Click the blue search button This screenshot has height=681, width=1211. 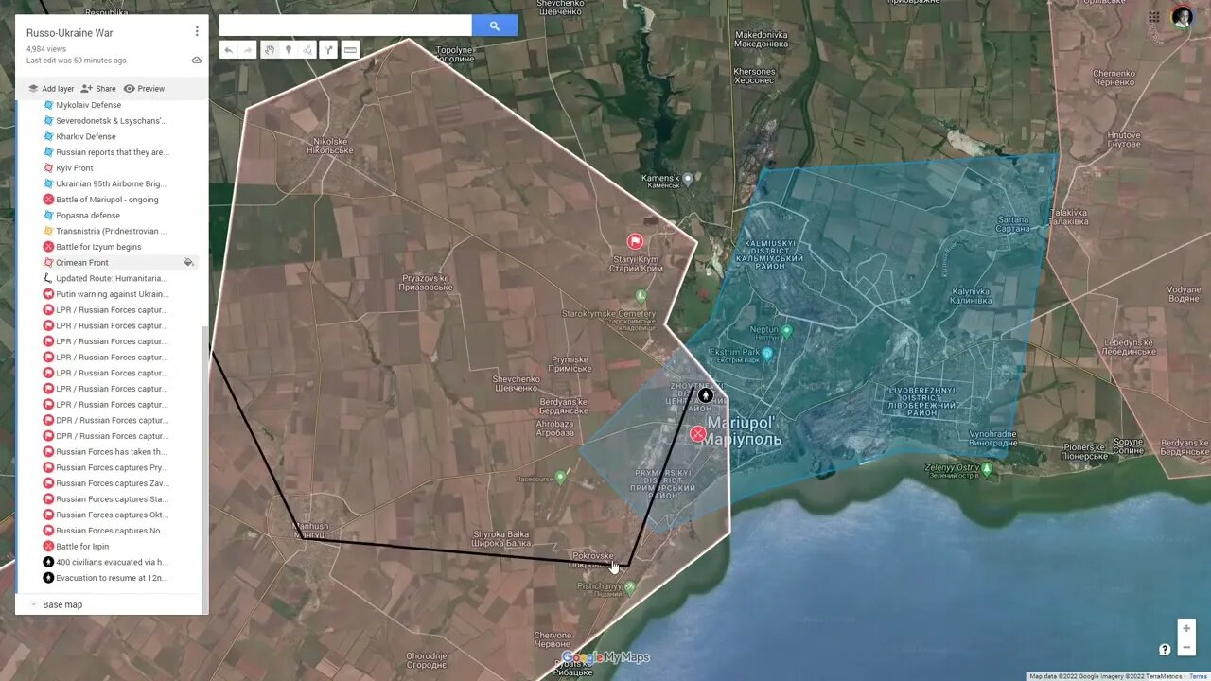pos(495,26)
